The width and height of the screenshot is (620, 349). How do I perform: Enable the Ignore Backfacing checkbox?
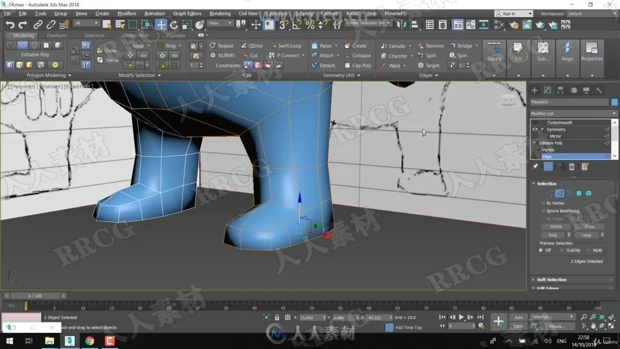click(543, 211)
